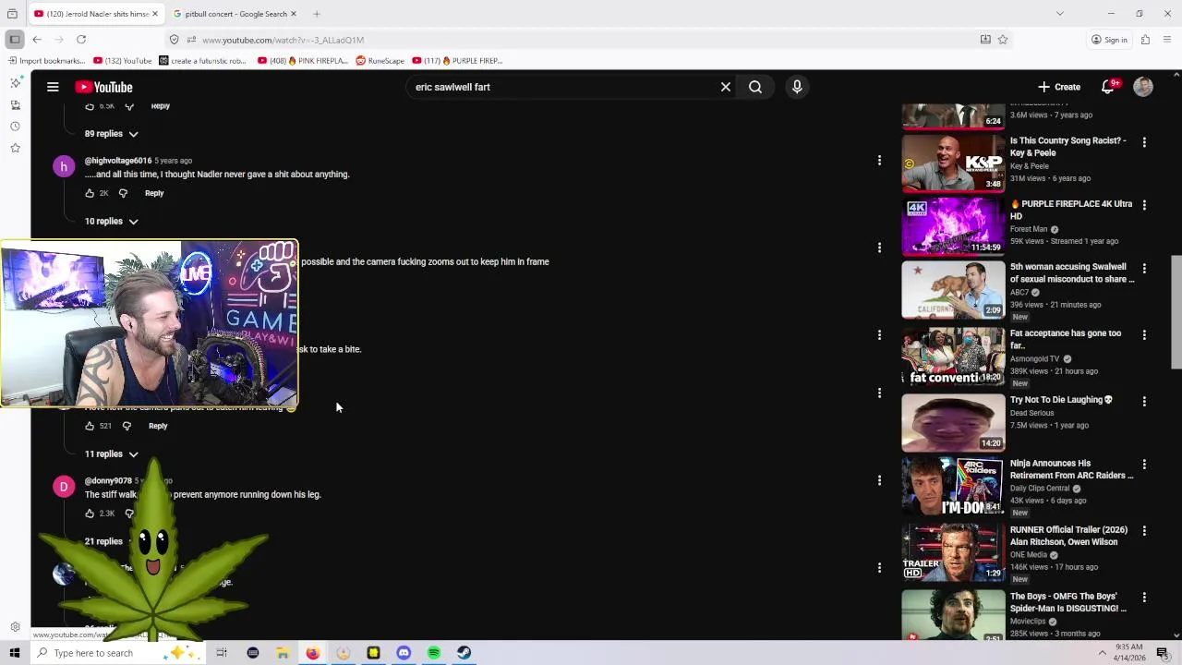This screenshot has width=1182, height=665.
Task: Reply to the highvoltage6016 comment
Action: pos(154,193)
